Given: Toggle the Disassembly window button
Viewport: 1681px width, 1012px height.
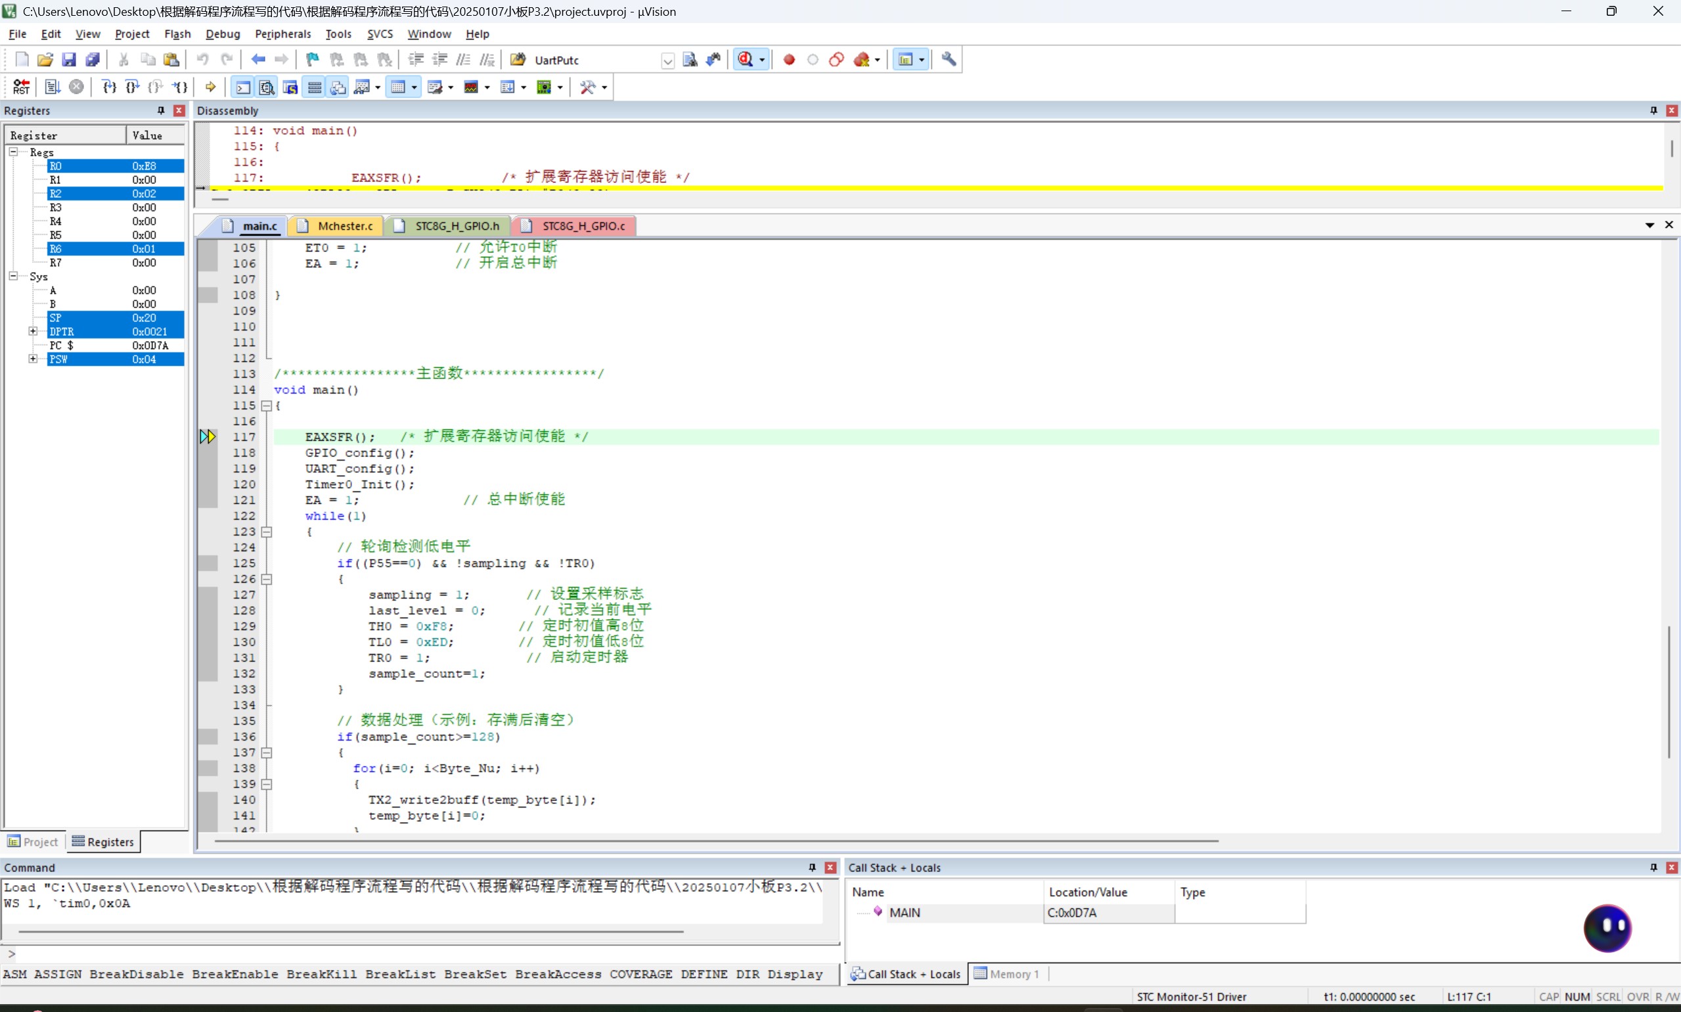Looking at the screenshot, I should coord(267,87).
